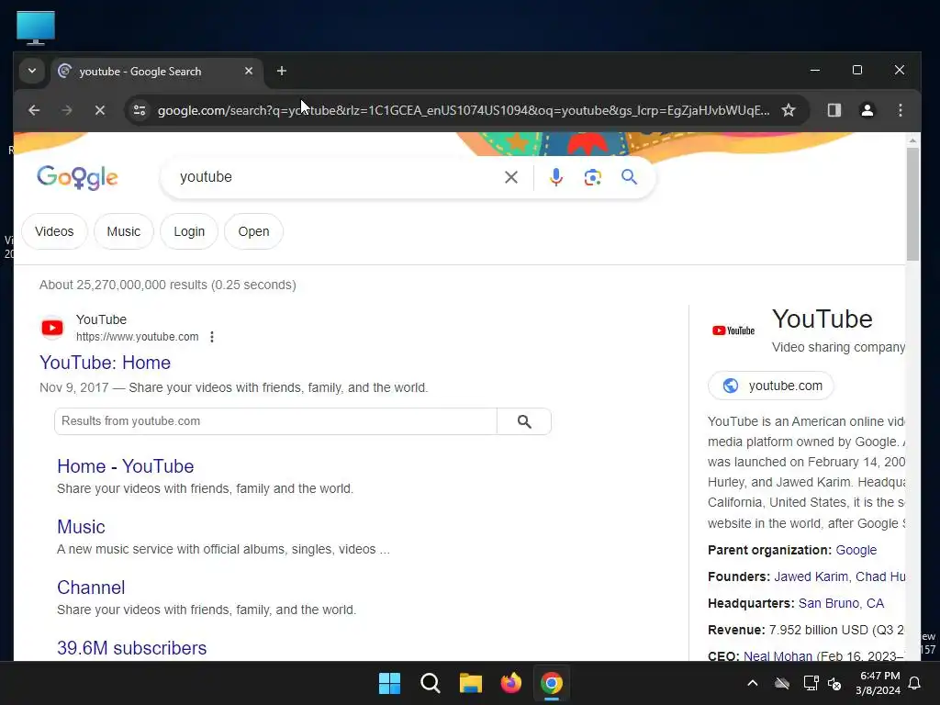Open the Windows Start menu
The height and width of the screenshot is (705, 940).
click(x=389, y=683)
